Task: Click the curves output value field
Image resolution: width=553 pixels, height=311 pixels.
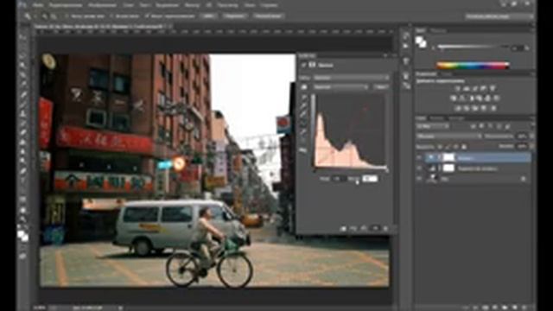Action: (x=370, y=179)
